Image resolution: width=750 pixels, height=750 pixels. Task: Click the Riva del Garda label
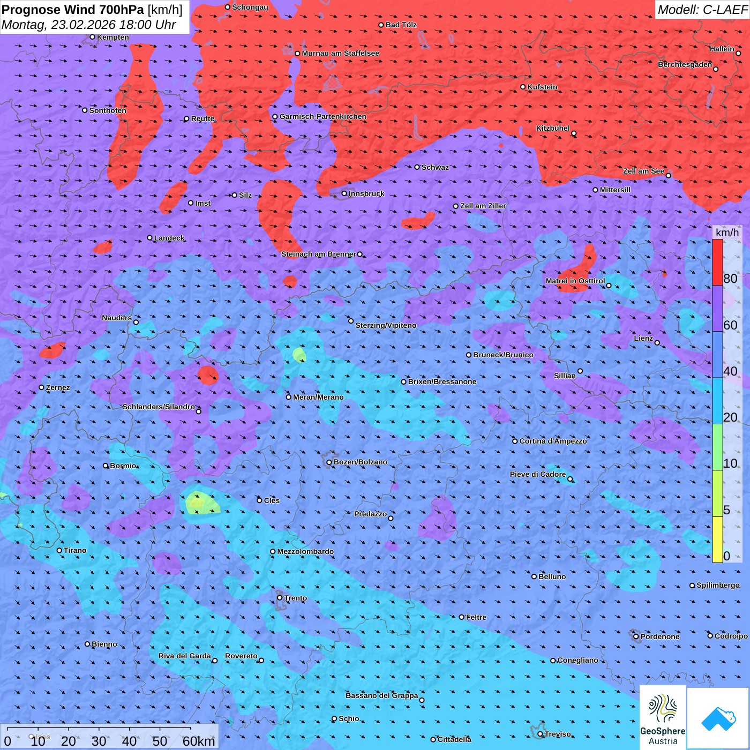tap(185, 656)
